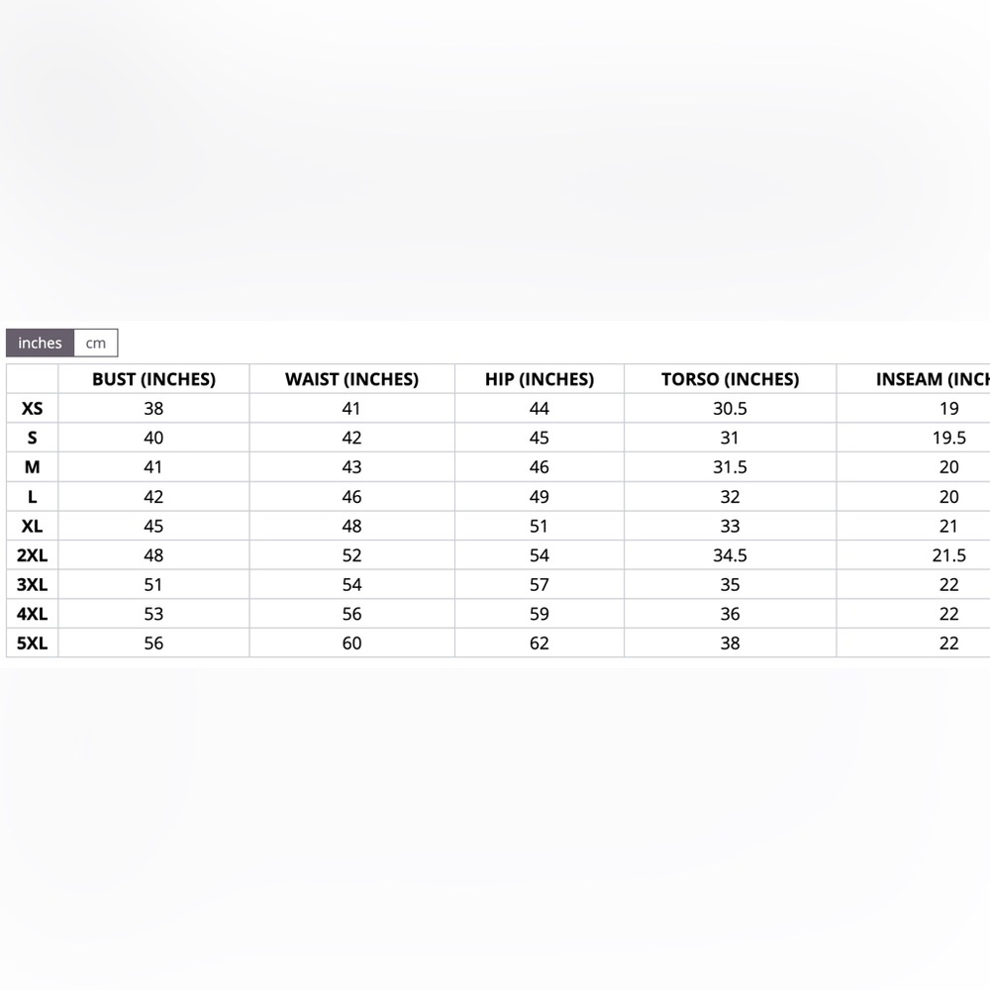Image resolution: width=990 pixels, height=990 pixels.
Task: Select the XL size row label
Action: (x=33, y=526)
